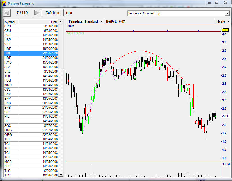Select SRL row dated 3/03/2008
The height and width of the screenshot is (181, 232).
click(x=31, y=71)
